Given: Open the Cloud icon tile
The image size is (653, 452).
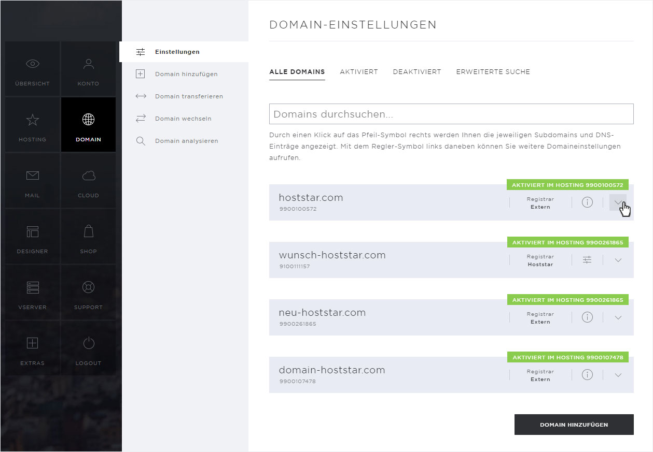Looking at the screenshot, I should [88, 181].
